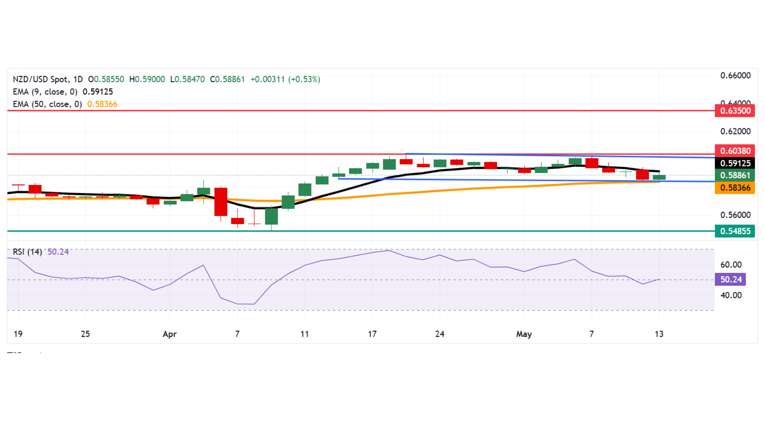Image resolution: width=765 pixels, height=430 pixels.
Task: Click the 0.59125 black EMA price label
Action: (x=735, y=163)
